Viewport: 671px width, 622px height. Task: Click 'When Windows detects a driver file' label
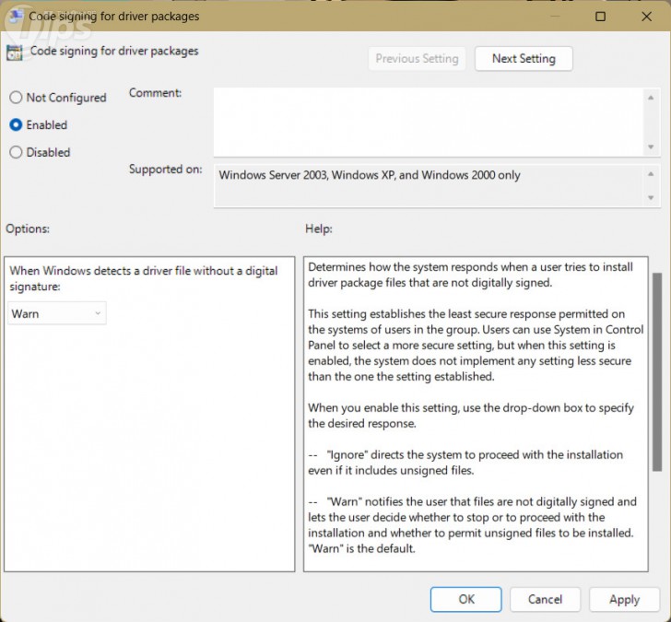click(144, 278)
